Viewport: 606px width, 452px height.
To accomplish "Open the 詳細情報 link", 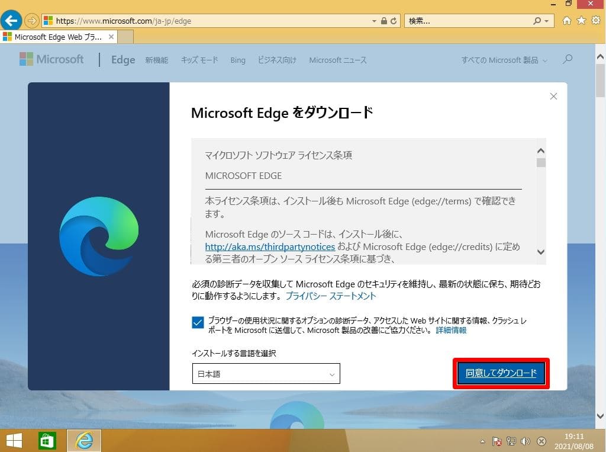I will (451, 330).
